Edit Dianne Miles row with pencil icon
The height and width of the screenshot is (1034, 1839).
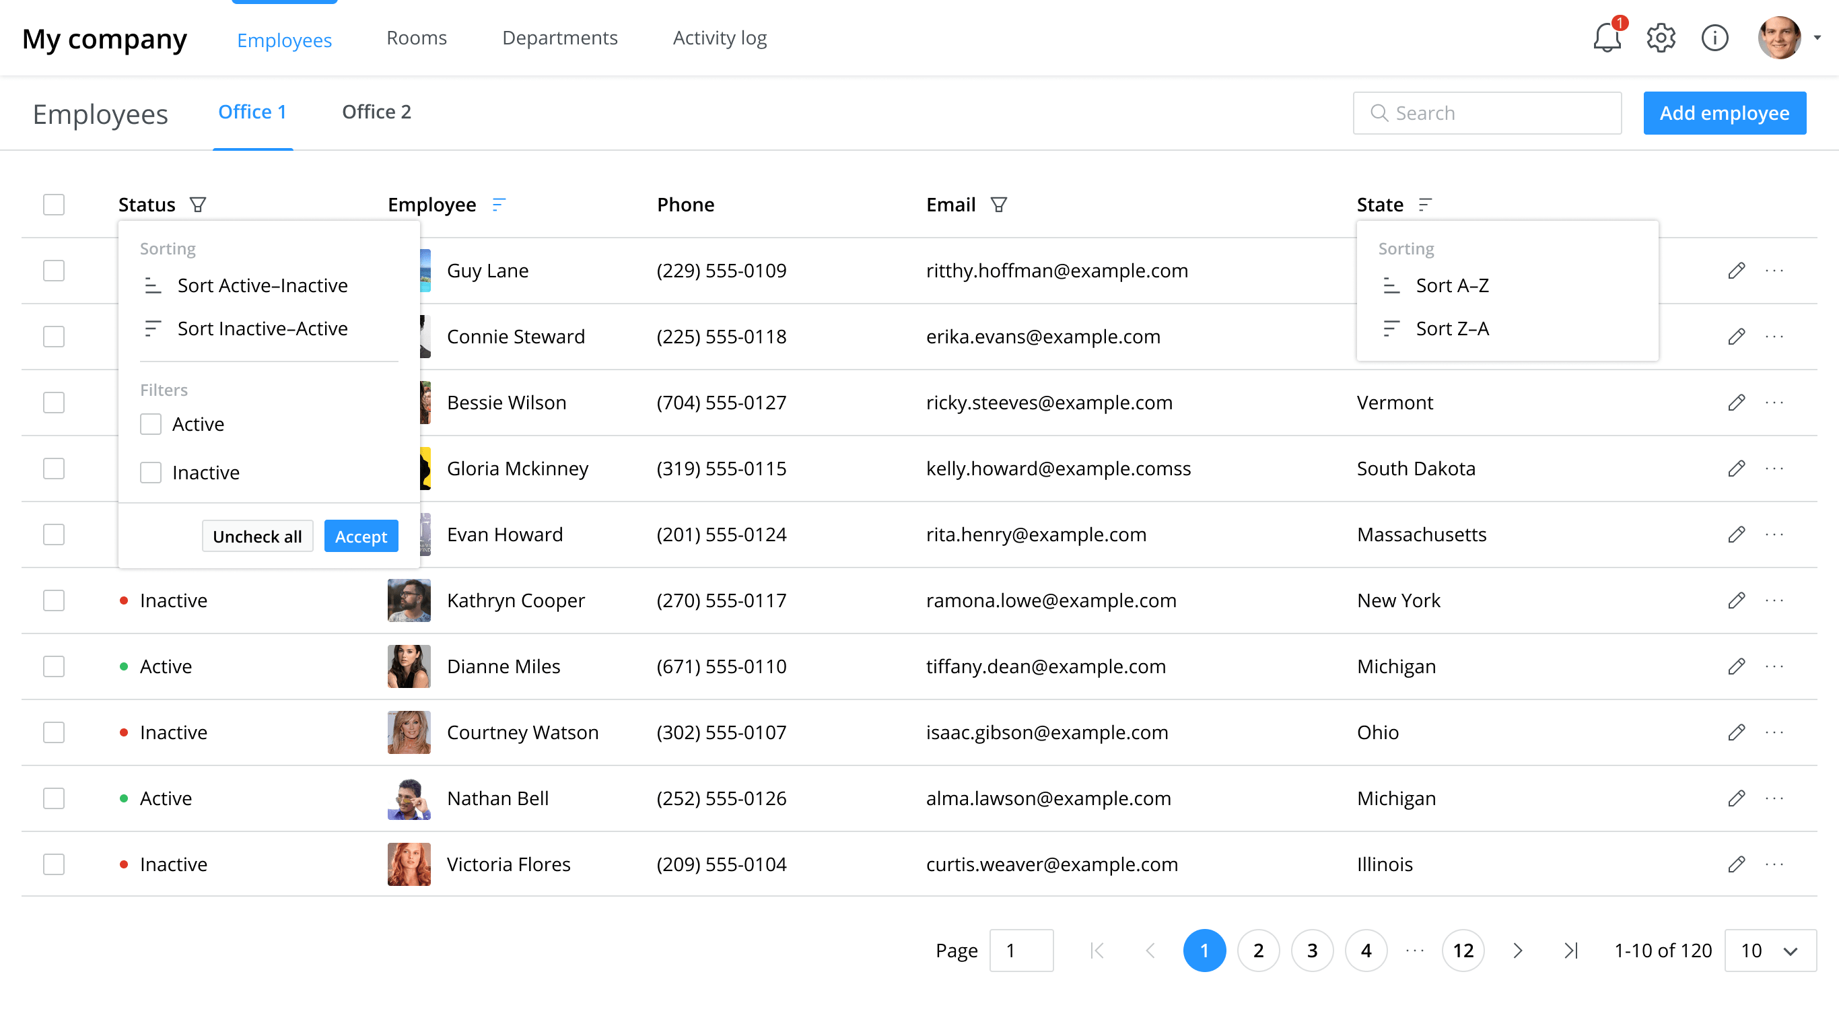pos(1736,666)
